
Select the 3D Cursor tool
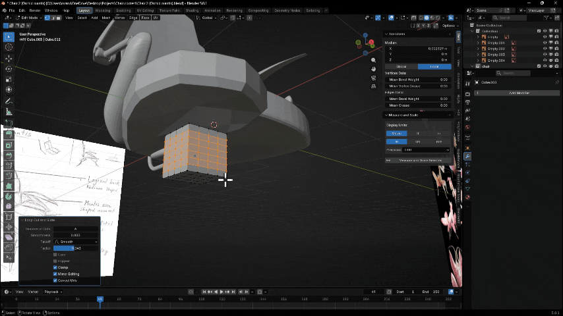[9, 47]
